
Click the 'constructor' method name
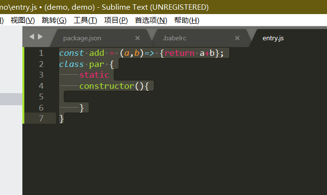[x=107, y=86]
